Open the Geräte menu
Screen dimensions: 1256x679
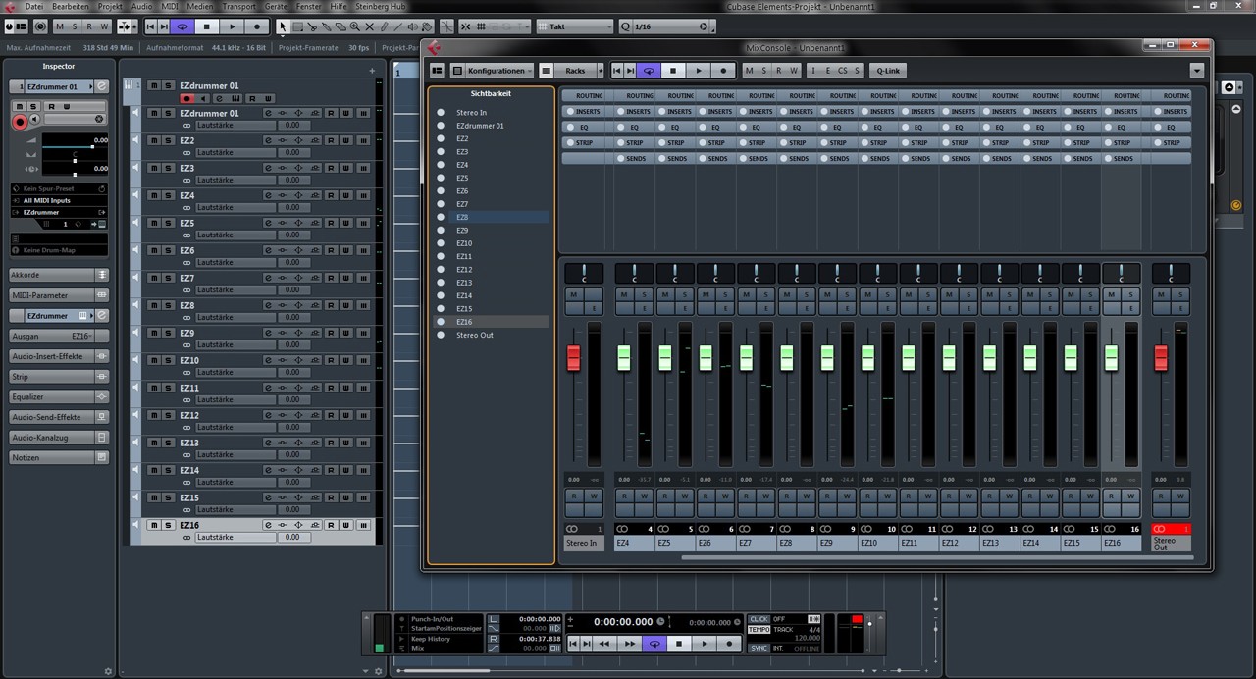(x=276, y=6)
